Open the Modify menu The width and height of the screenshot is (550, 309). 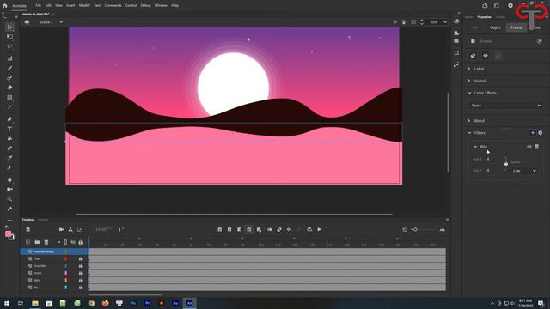click(84, 5)
